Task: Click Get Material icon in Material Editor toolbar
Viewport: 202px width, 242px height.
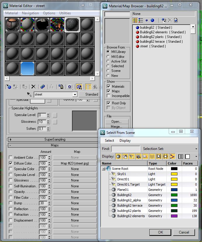Action: tap(9, 87)
